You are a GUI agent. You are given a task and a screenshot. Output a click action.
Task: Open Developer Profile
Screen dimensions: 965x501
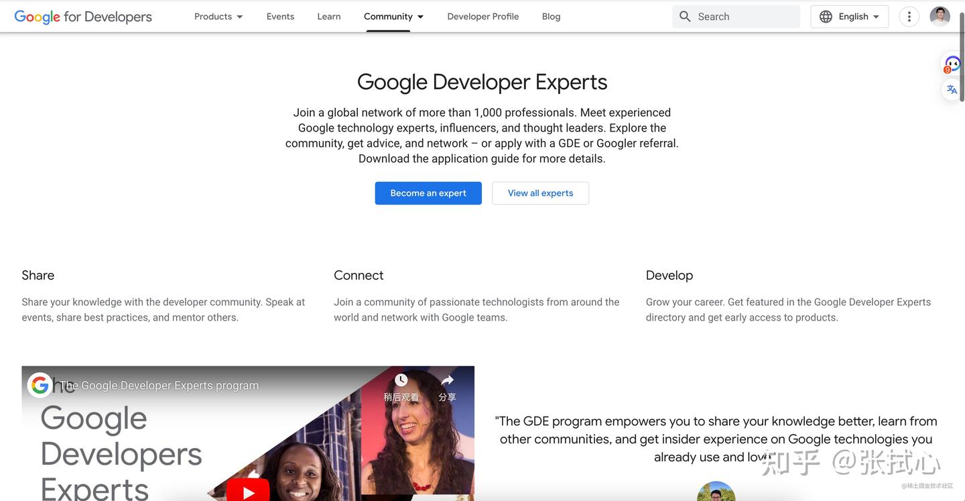click(x=483, y=17)
